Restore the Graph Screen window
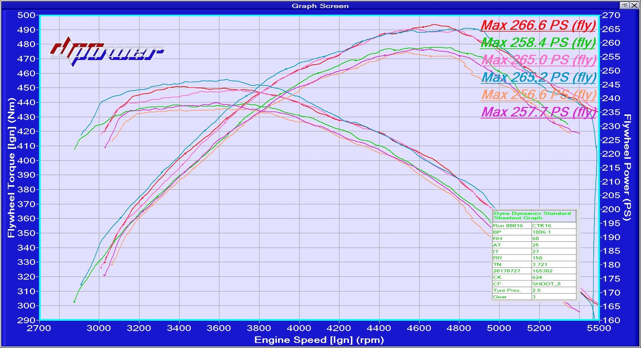This screenshot has width=641, height=348. click(624, 5)
